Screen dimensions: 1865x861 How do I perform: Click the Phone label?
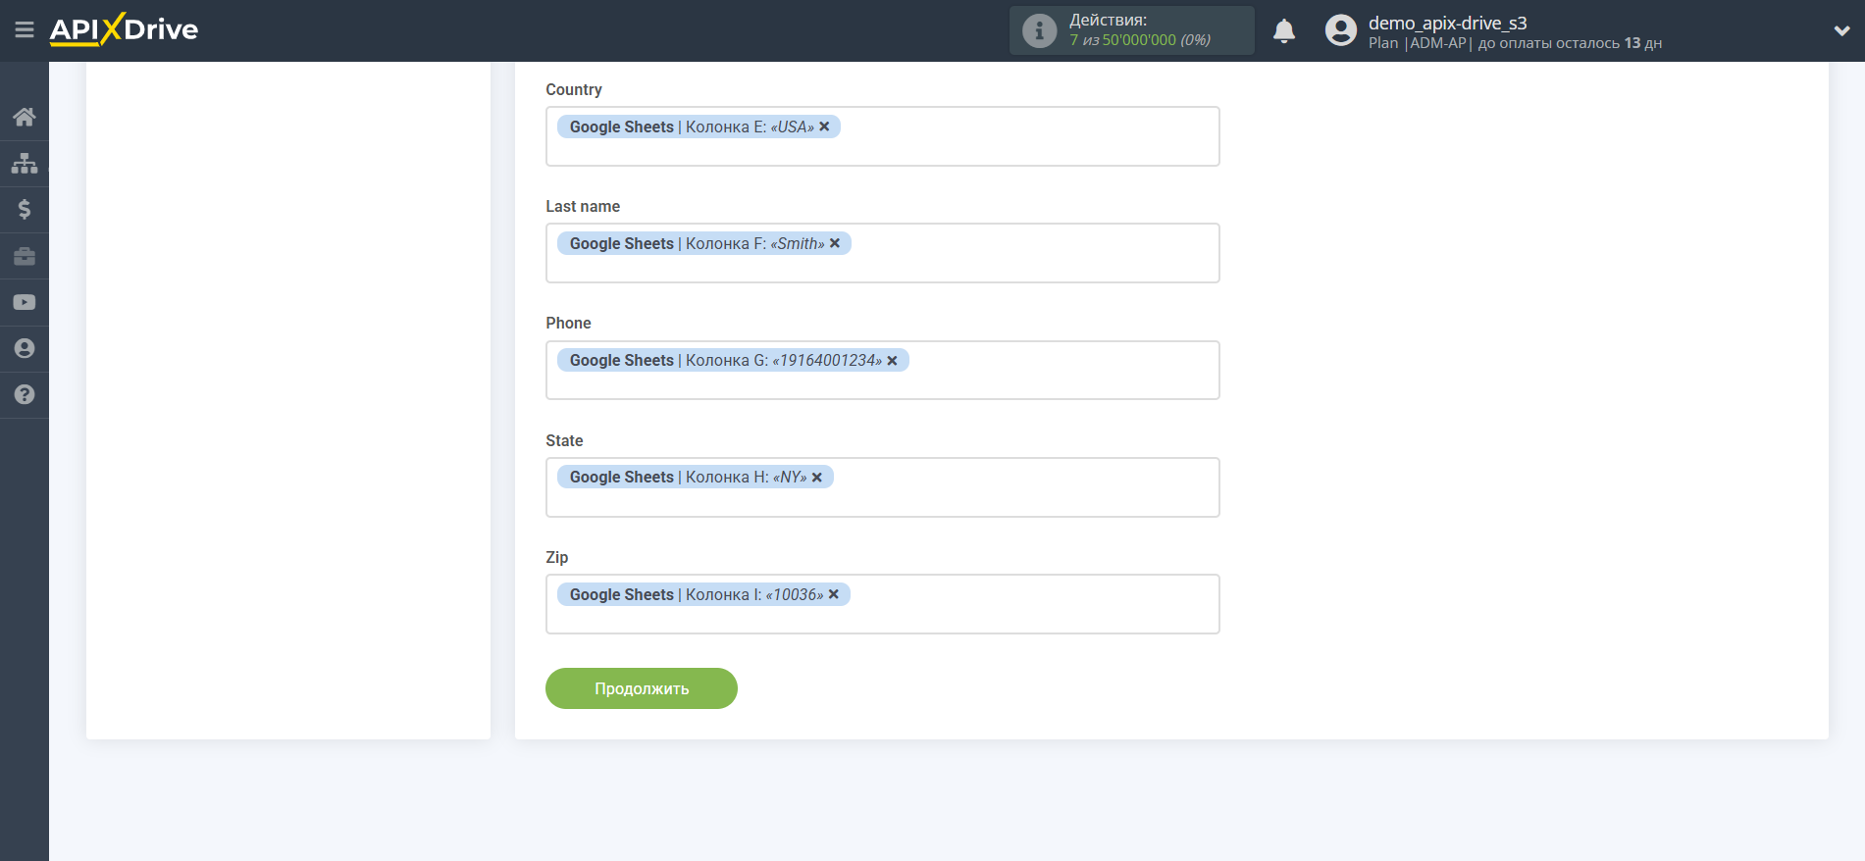(568, 323)
